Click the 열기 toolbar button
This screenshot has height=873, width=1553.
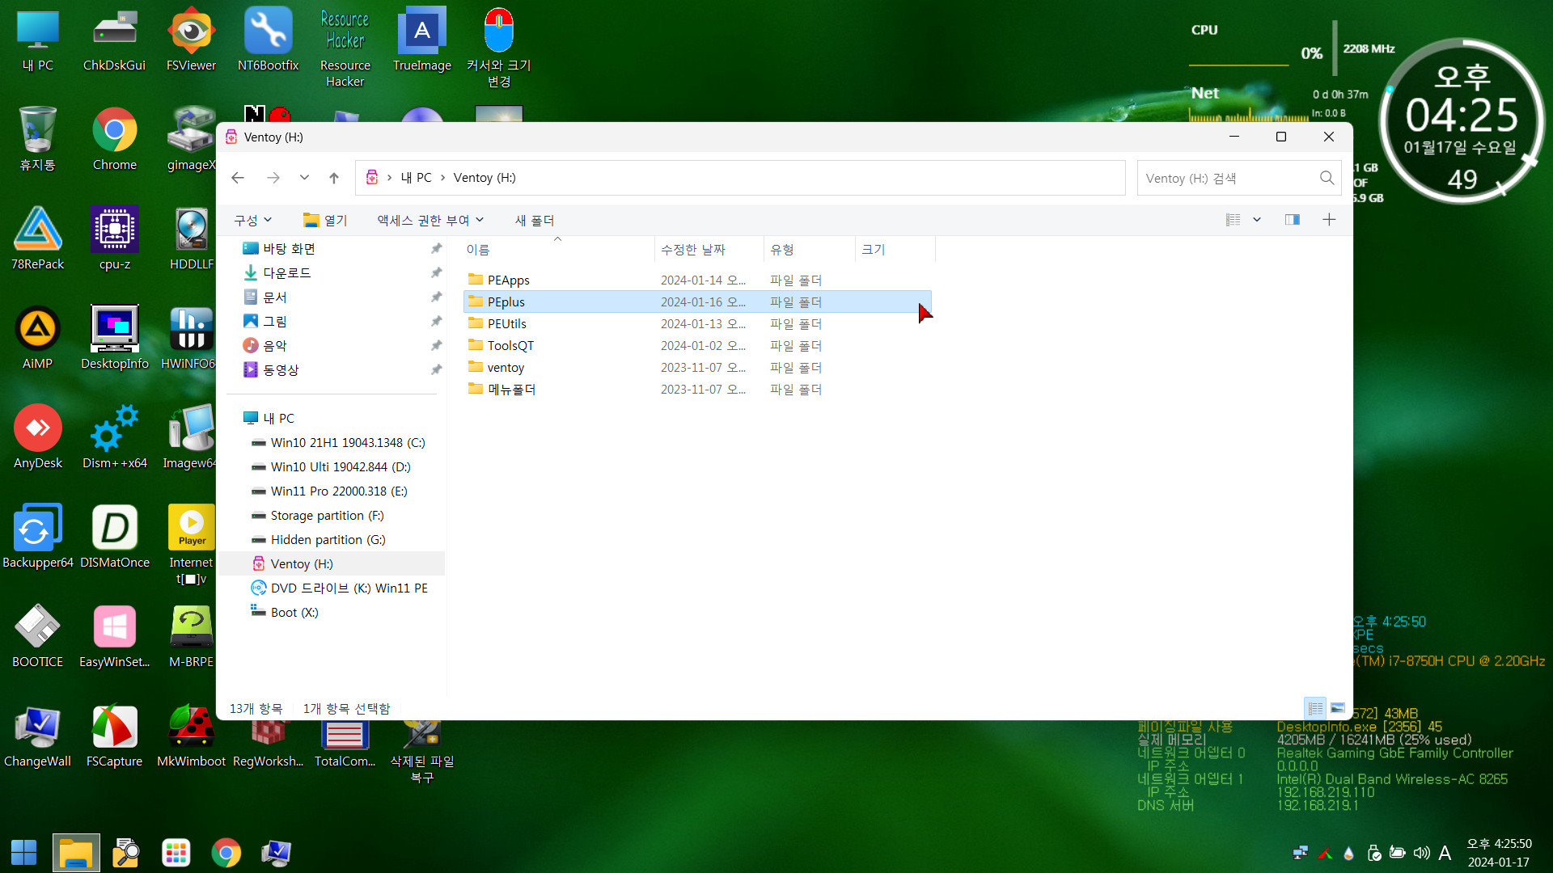pos(325,220)
